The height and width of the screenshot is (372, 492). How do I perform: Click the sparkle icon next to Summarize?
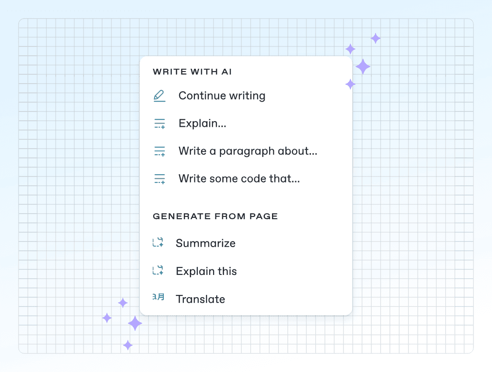158,243
